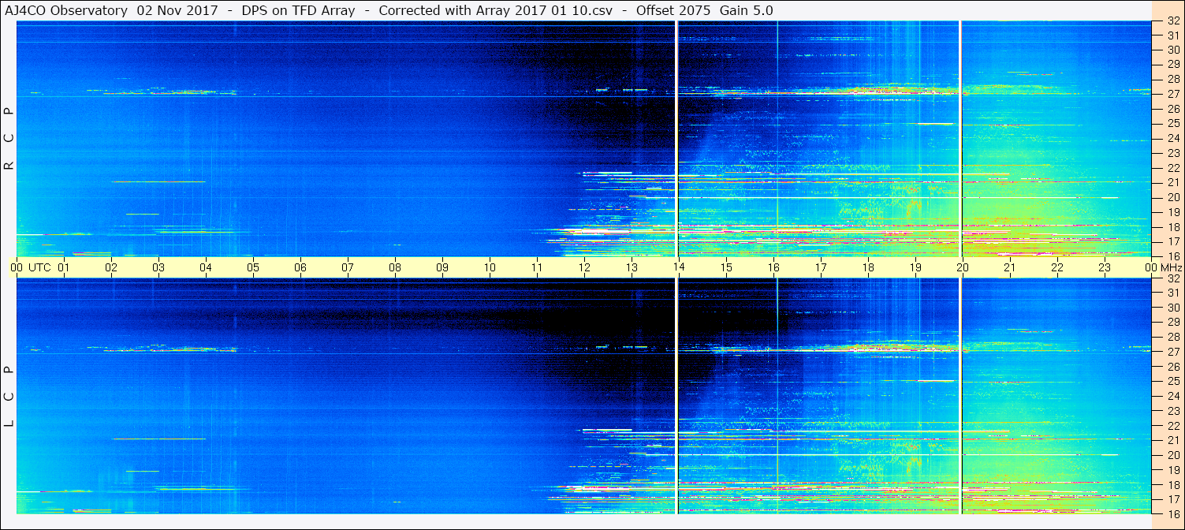Click the 32 MHz label in LCP panel
The width and height of the screenshot is (1185, 530).
1172,278
